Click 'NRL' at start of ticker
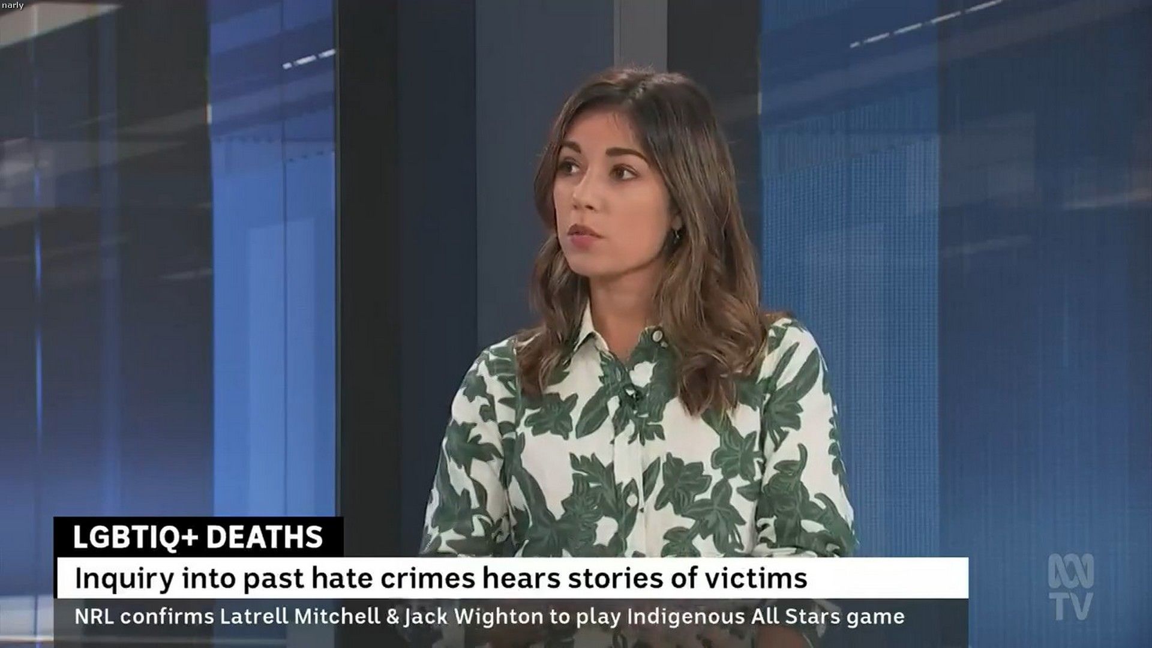 point(94,617)
